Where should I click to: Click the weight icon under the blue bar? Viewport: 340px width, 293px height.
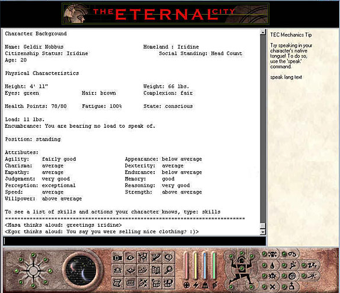(x=205, y=285)
